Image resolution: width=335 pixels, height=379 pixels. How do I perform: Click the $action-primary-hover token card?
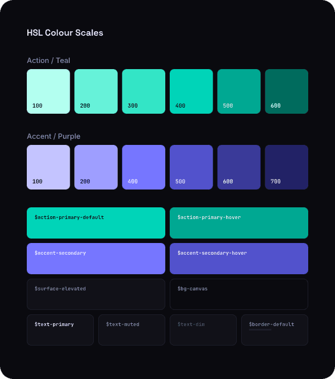[239, 223]
